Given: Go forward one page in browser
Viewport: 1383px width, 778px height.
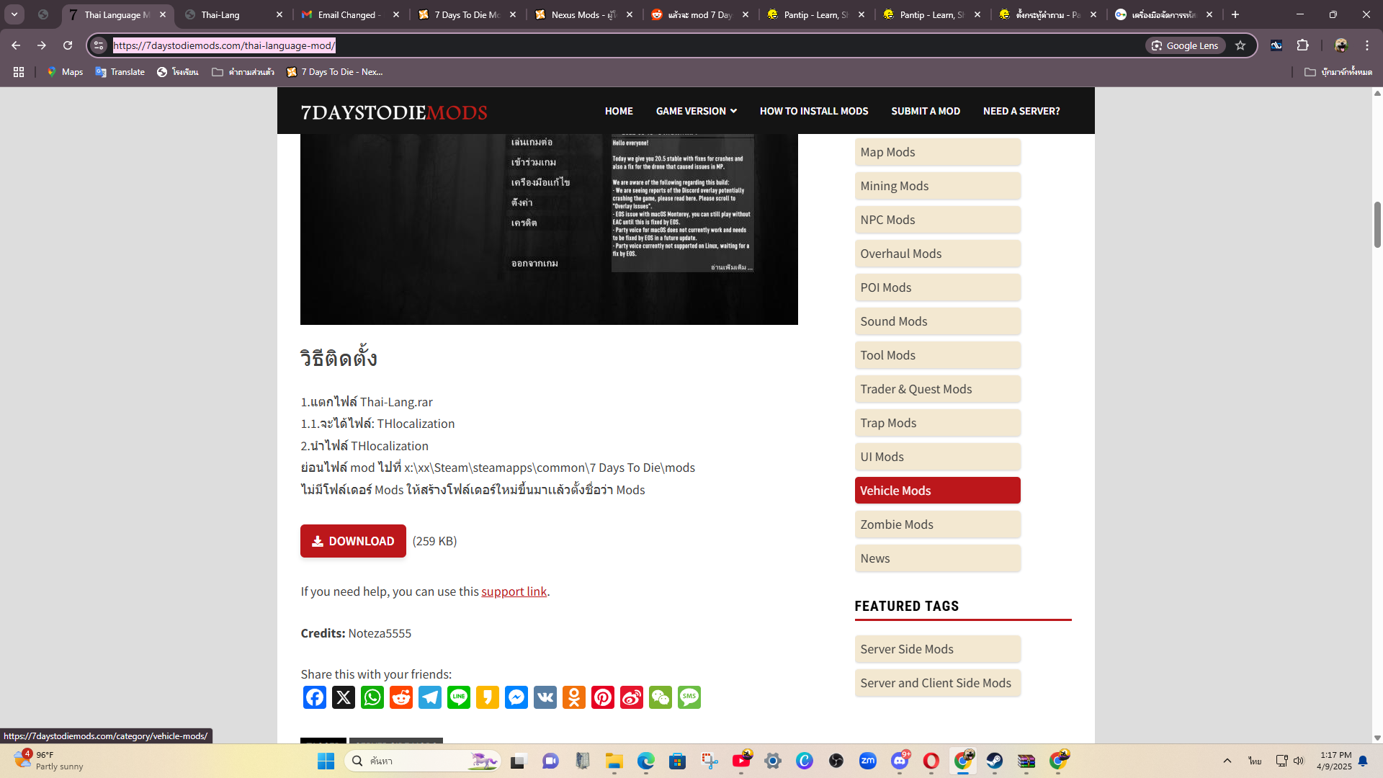Looking at the screenshot, I should [x=42, y=45].
